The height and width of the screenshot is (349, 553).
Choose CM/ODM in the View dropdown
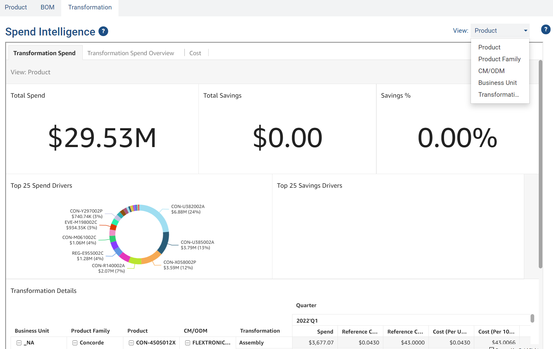[491, 71]
